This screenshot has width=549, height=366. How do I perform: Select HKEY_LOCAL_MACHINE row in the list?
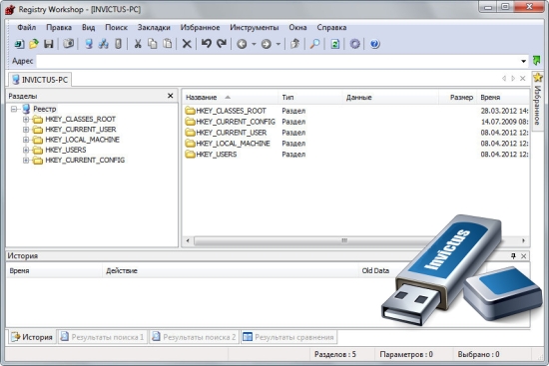(355, 144)
